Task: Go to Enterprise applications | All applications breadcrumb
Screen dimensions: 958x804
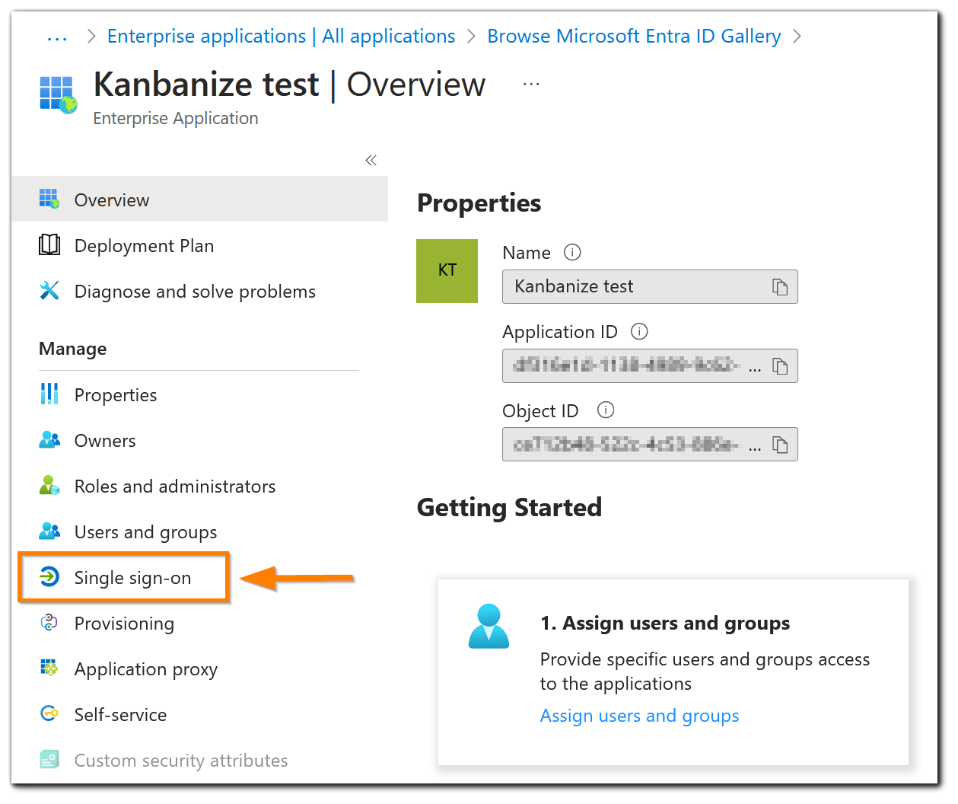Action: [x=281, y=37]
